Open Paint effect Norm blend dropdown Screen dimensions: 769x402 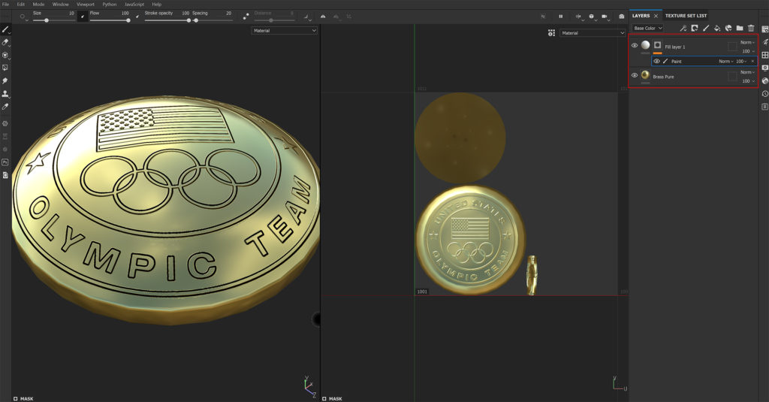(x=726, y=62)
